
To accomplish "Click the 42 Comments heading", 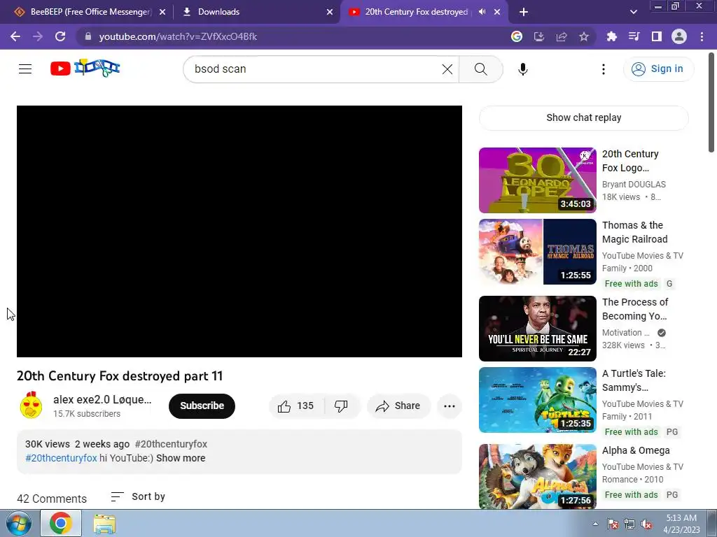I will pyautogui.click(x=52, y=499).
